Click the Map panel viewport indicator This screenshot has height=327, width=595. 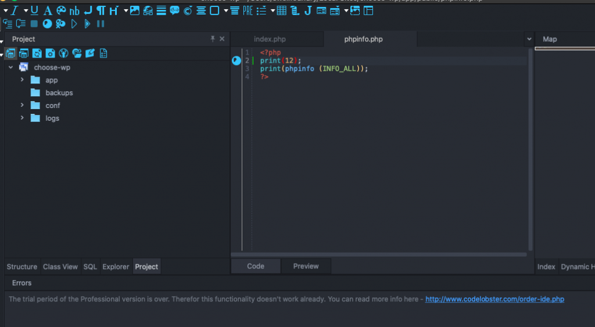pos(565,49)
